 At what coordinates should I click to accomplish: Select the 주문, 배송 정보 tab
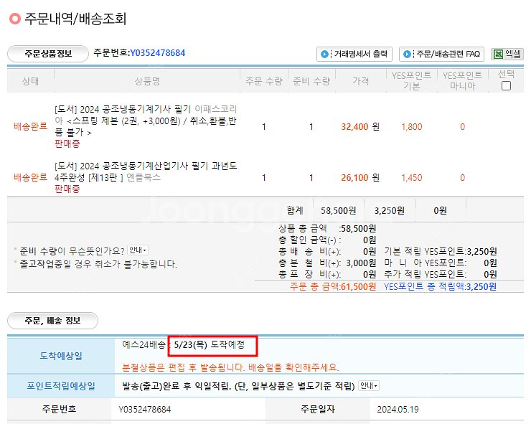[x=52, y=321]
